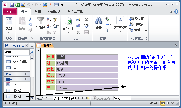The width and height of the screenshot is (181, 108).
Task: Expand the 文本格式 dropdown arrow
Action: [x=120, y=32]
